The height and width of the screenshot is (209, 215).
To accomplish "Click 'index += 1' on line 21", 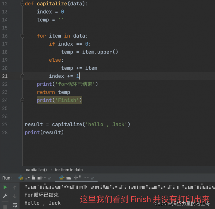I will (x=64, y=76).
